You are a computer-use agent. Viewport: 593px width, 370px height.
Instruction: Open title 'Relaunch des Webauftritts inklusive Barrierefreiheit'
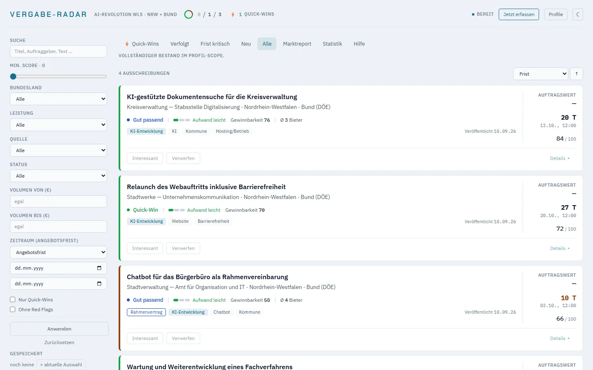coord(206,187)
